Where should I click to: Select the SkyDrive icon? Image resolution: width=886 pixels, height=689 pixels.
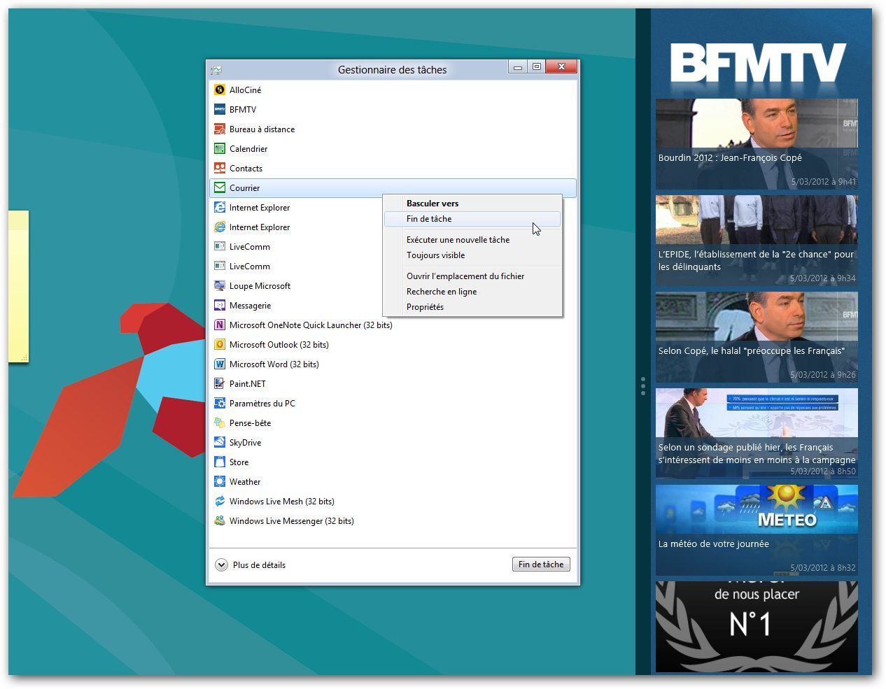[x=220, y=442]
